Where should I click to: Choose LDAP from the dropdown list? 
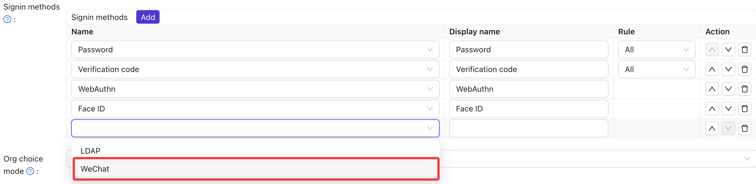[x=255, y=151]
